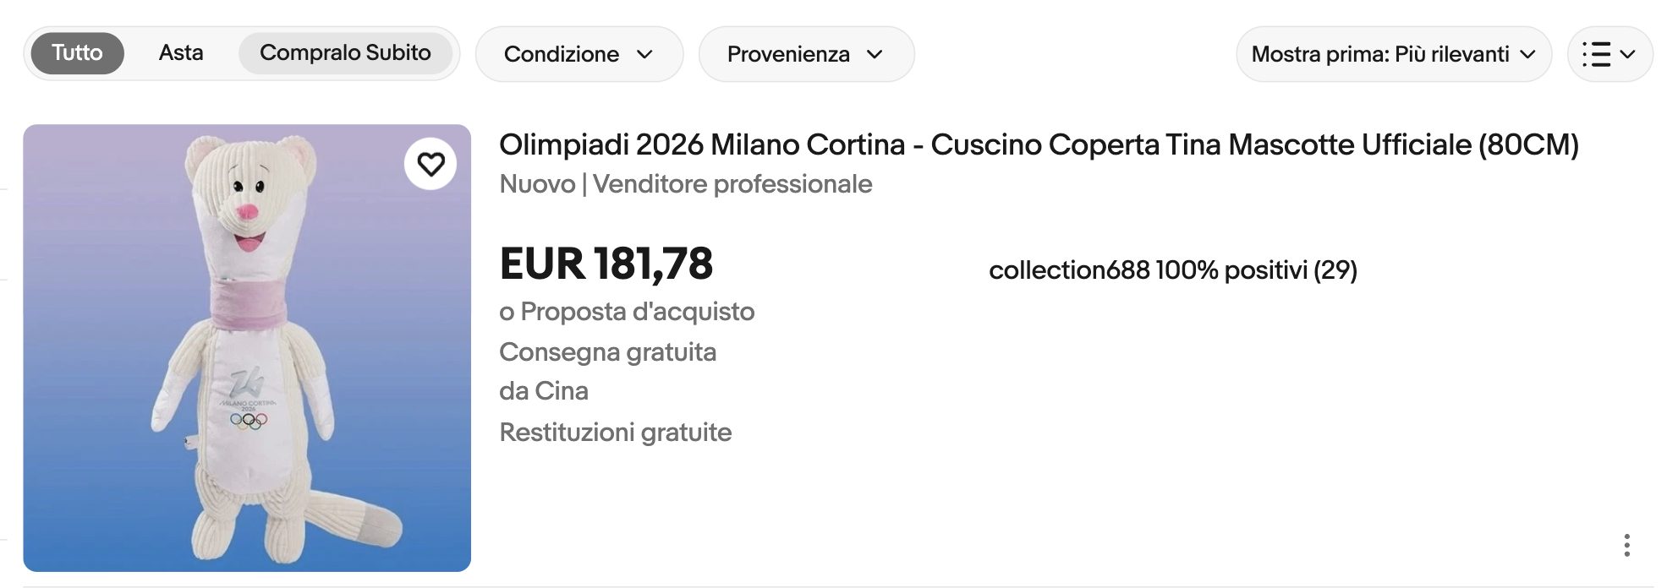Click the down arrow beside the view icon
Viewport: 1678px width, 588px height.
point(1629,53)
